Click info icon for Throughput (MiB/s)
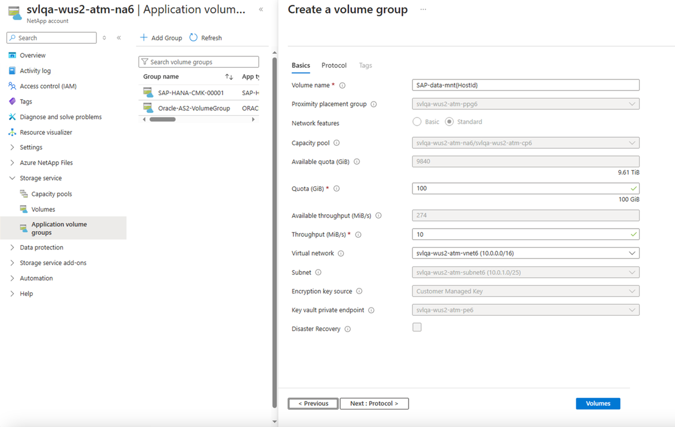 coord(358,234)
